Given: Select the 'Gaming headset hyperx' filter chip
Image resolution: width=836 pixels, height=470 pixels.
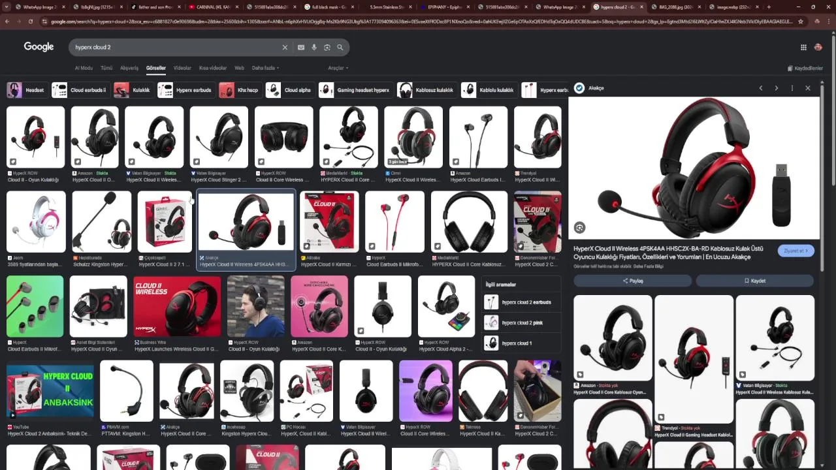Looking at the screenshot, I should point(355,90).
